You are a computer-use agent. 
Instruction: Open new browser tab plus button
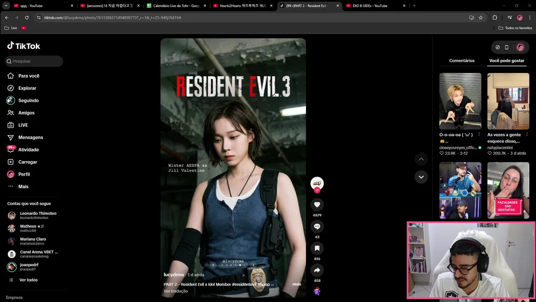coord(414,6)
